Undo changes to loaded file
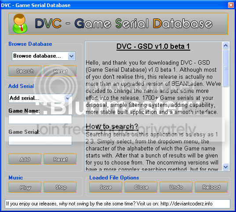236x212 pixels. pos(176,187)
